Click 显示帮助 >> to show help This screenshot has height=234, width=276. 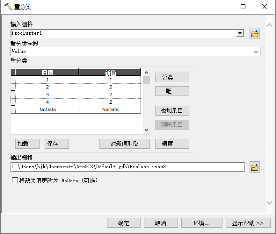pyautogui.click(x=248, y=223)
